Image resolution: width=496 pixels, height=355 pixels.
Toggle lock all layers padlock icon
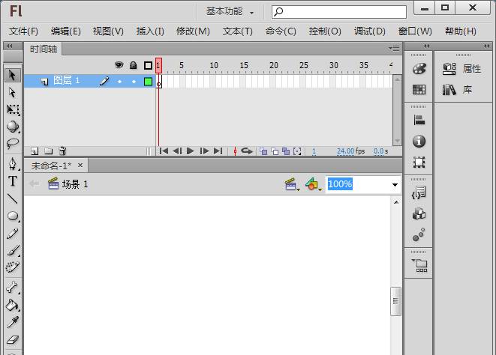pos(133,65)
